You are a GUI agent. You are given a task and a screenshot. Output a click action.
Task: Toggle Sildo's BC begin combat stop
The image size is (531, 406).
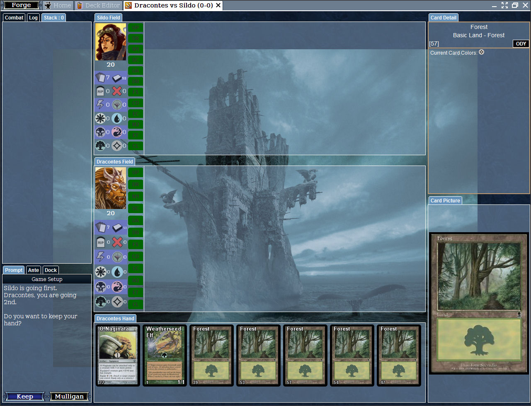[136, 60]
